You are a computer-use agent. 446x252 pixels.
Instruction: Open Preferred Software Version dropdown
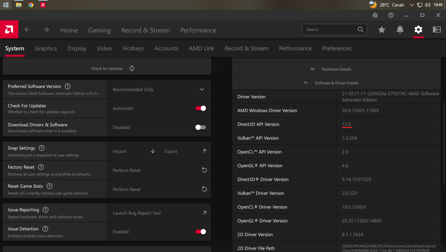coord(159,89)
